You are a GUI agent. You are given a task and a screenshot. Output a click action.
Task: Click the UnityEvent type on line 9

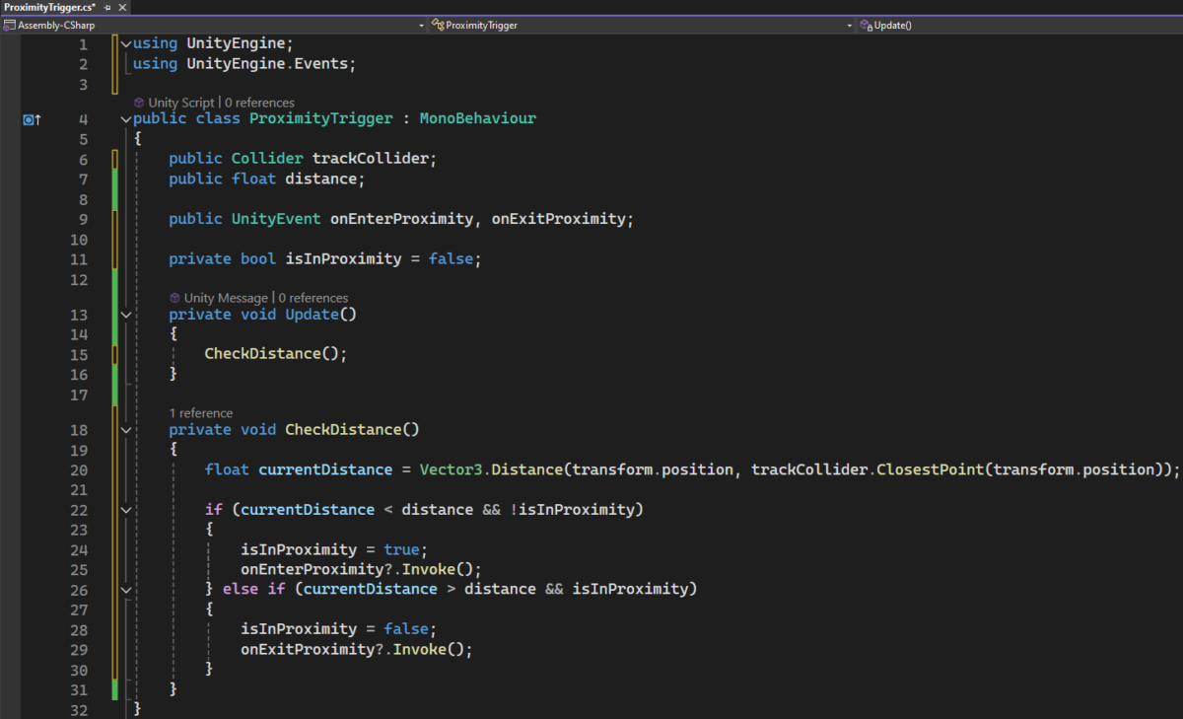(276, 219)
